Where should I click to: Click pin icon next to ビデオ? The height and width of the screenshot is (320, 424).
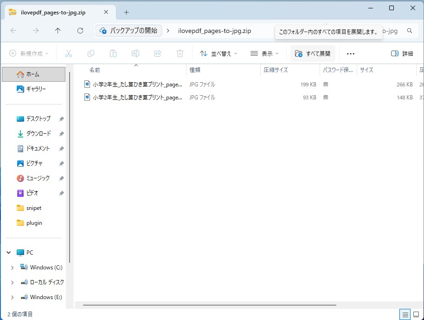pos(61,193)
